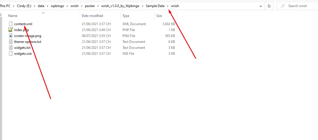Expand chevron after Sample Data breadcrumb
Image resolution: width=318 pixels, height=140 pixels.
(x=168, y=6)
